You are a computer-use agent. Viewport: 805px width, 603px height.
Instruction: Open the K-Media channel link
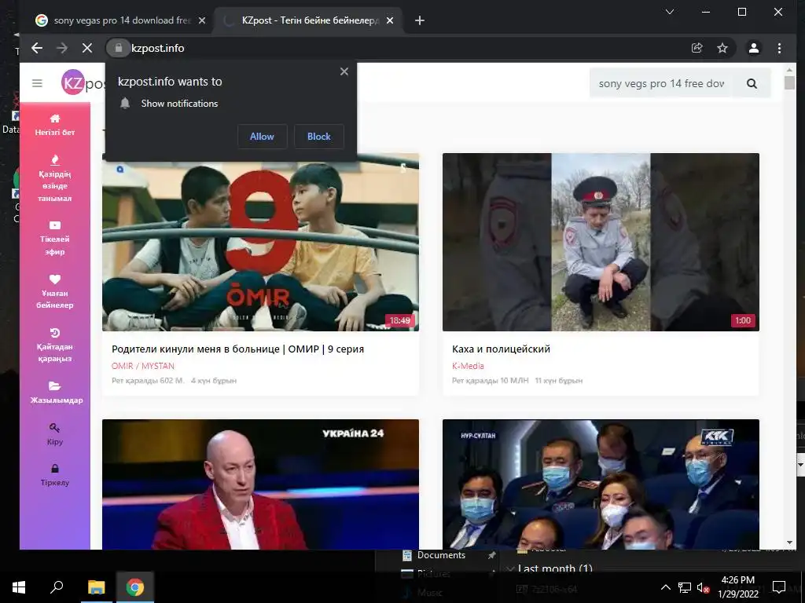coord(468,366)
